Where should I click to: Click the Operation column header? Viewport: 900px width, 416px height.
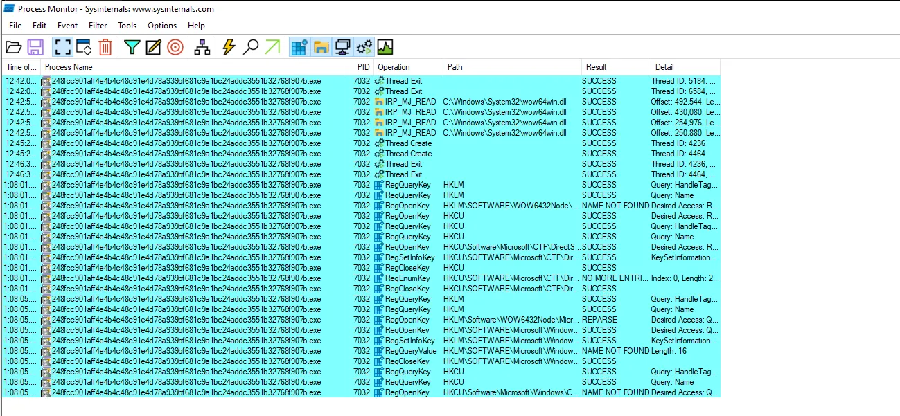(x=409, y=67)
